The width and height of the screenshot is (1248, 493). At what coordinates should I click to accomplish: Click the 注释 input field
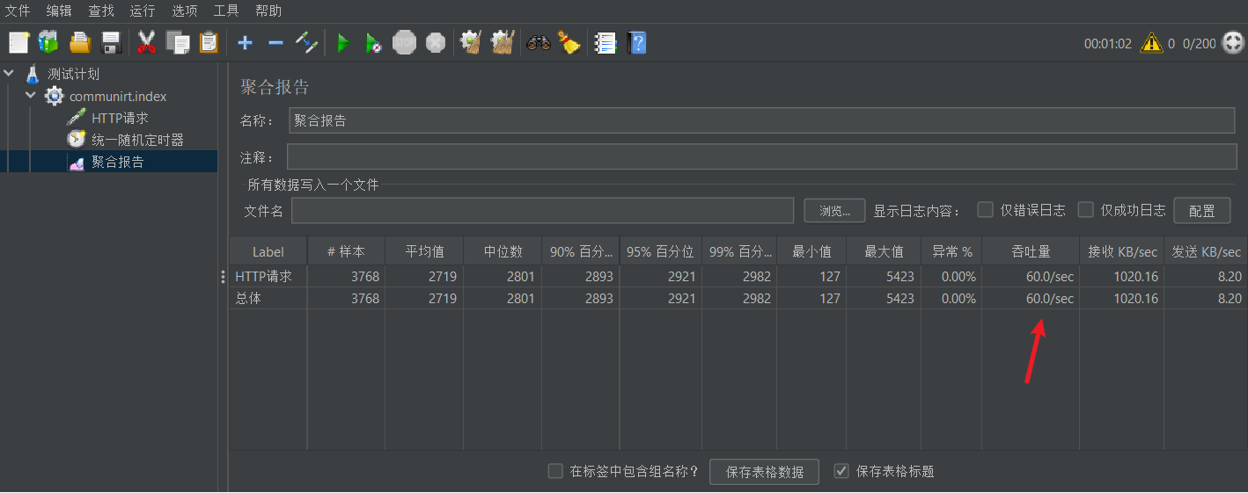click(762, 156)
